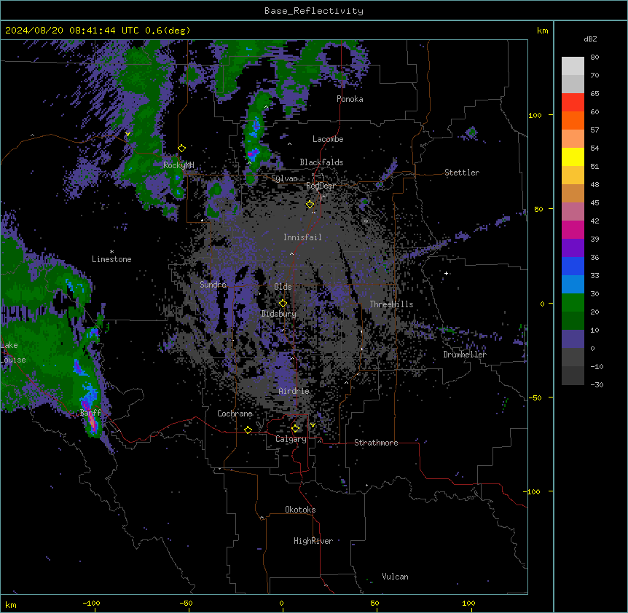Click the -30 value in dBZ legend
The image size is (628, 613).
click(x=597, y=385)
